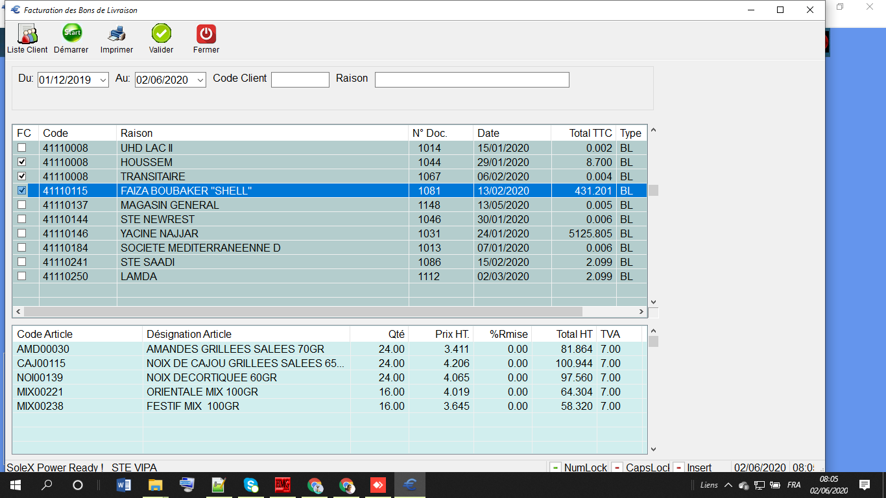Click the Raison column header
Screen dimensions: 886x498
263,133
